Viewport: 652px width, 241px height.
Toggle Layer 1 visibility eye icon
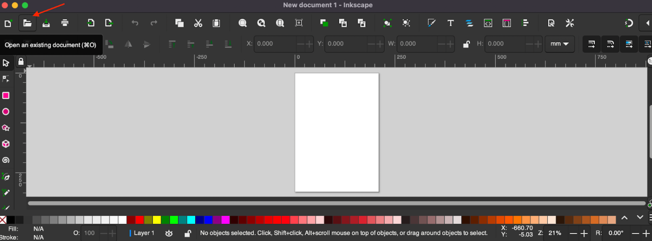point(169,233)
